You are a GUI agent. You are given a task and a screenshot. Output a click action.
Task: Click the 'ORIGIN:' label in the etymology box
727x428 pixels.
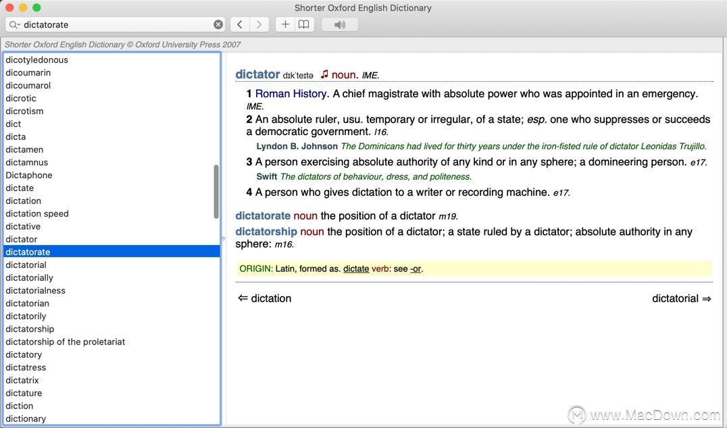pyautogui.click(x=256, y=269)
